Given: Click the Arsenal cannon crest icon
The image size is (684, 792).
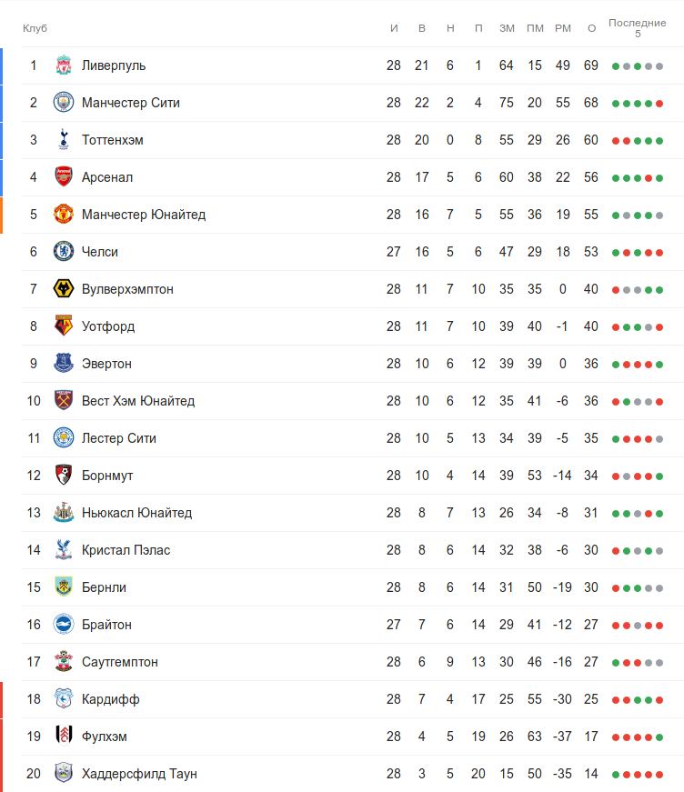Looking at the screenshot, I should pyautogui.click(x=63, y=177).
